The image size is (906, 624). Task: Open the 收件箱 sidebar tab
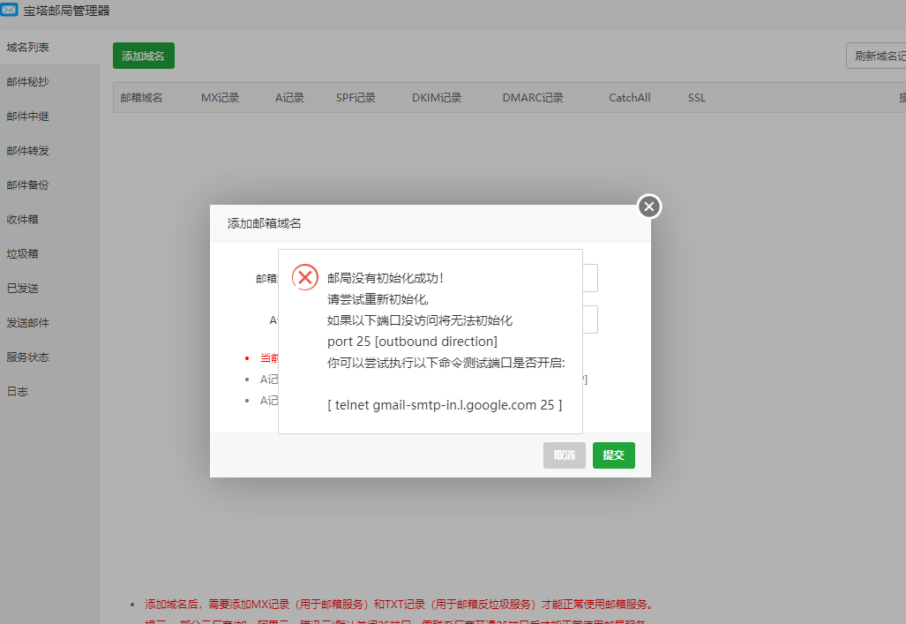pyautogui.click(x=49, y=219)
